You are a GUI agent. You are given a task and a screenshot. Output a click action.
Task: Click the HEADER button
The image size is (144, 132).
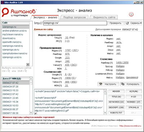(116, 91)
